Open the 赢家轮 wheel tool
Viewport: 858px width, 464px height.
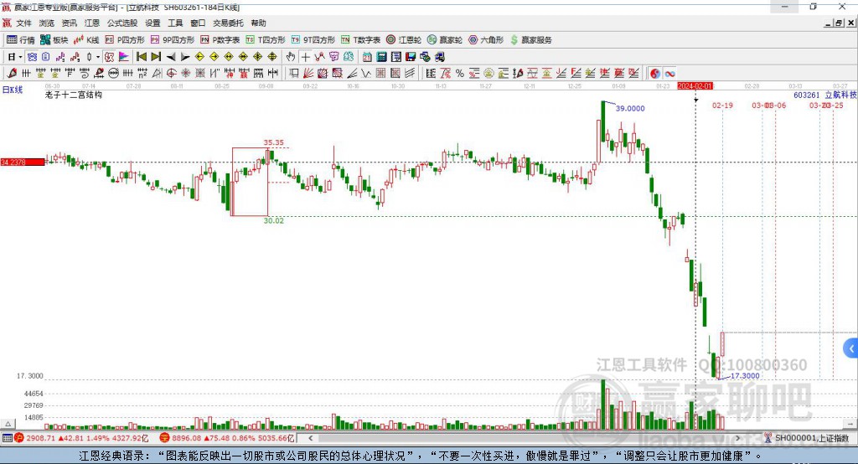pos(445,40)
